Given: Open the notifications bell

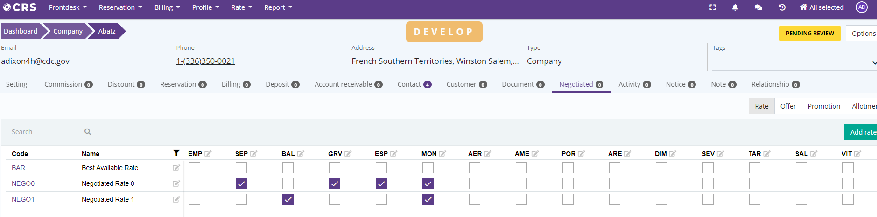Looking at the screenshot, I should [x=735, y=7].
